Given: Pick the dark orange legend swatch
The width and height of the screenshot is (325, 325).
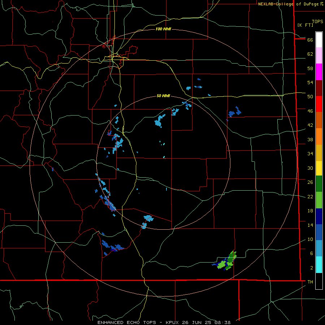Looking at the screenshot, I should [x=319, y=120].
